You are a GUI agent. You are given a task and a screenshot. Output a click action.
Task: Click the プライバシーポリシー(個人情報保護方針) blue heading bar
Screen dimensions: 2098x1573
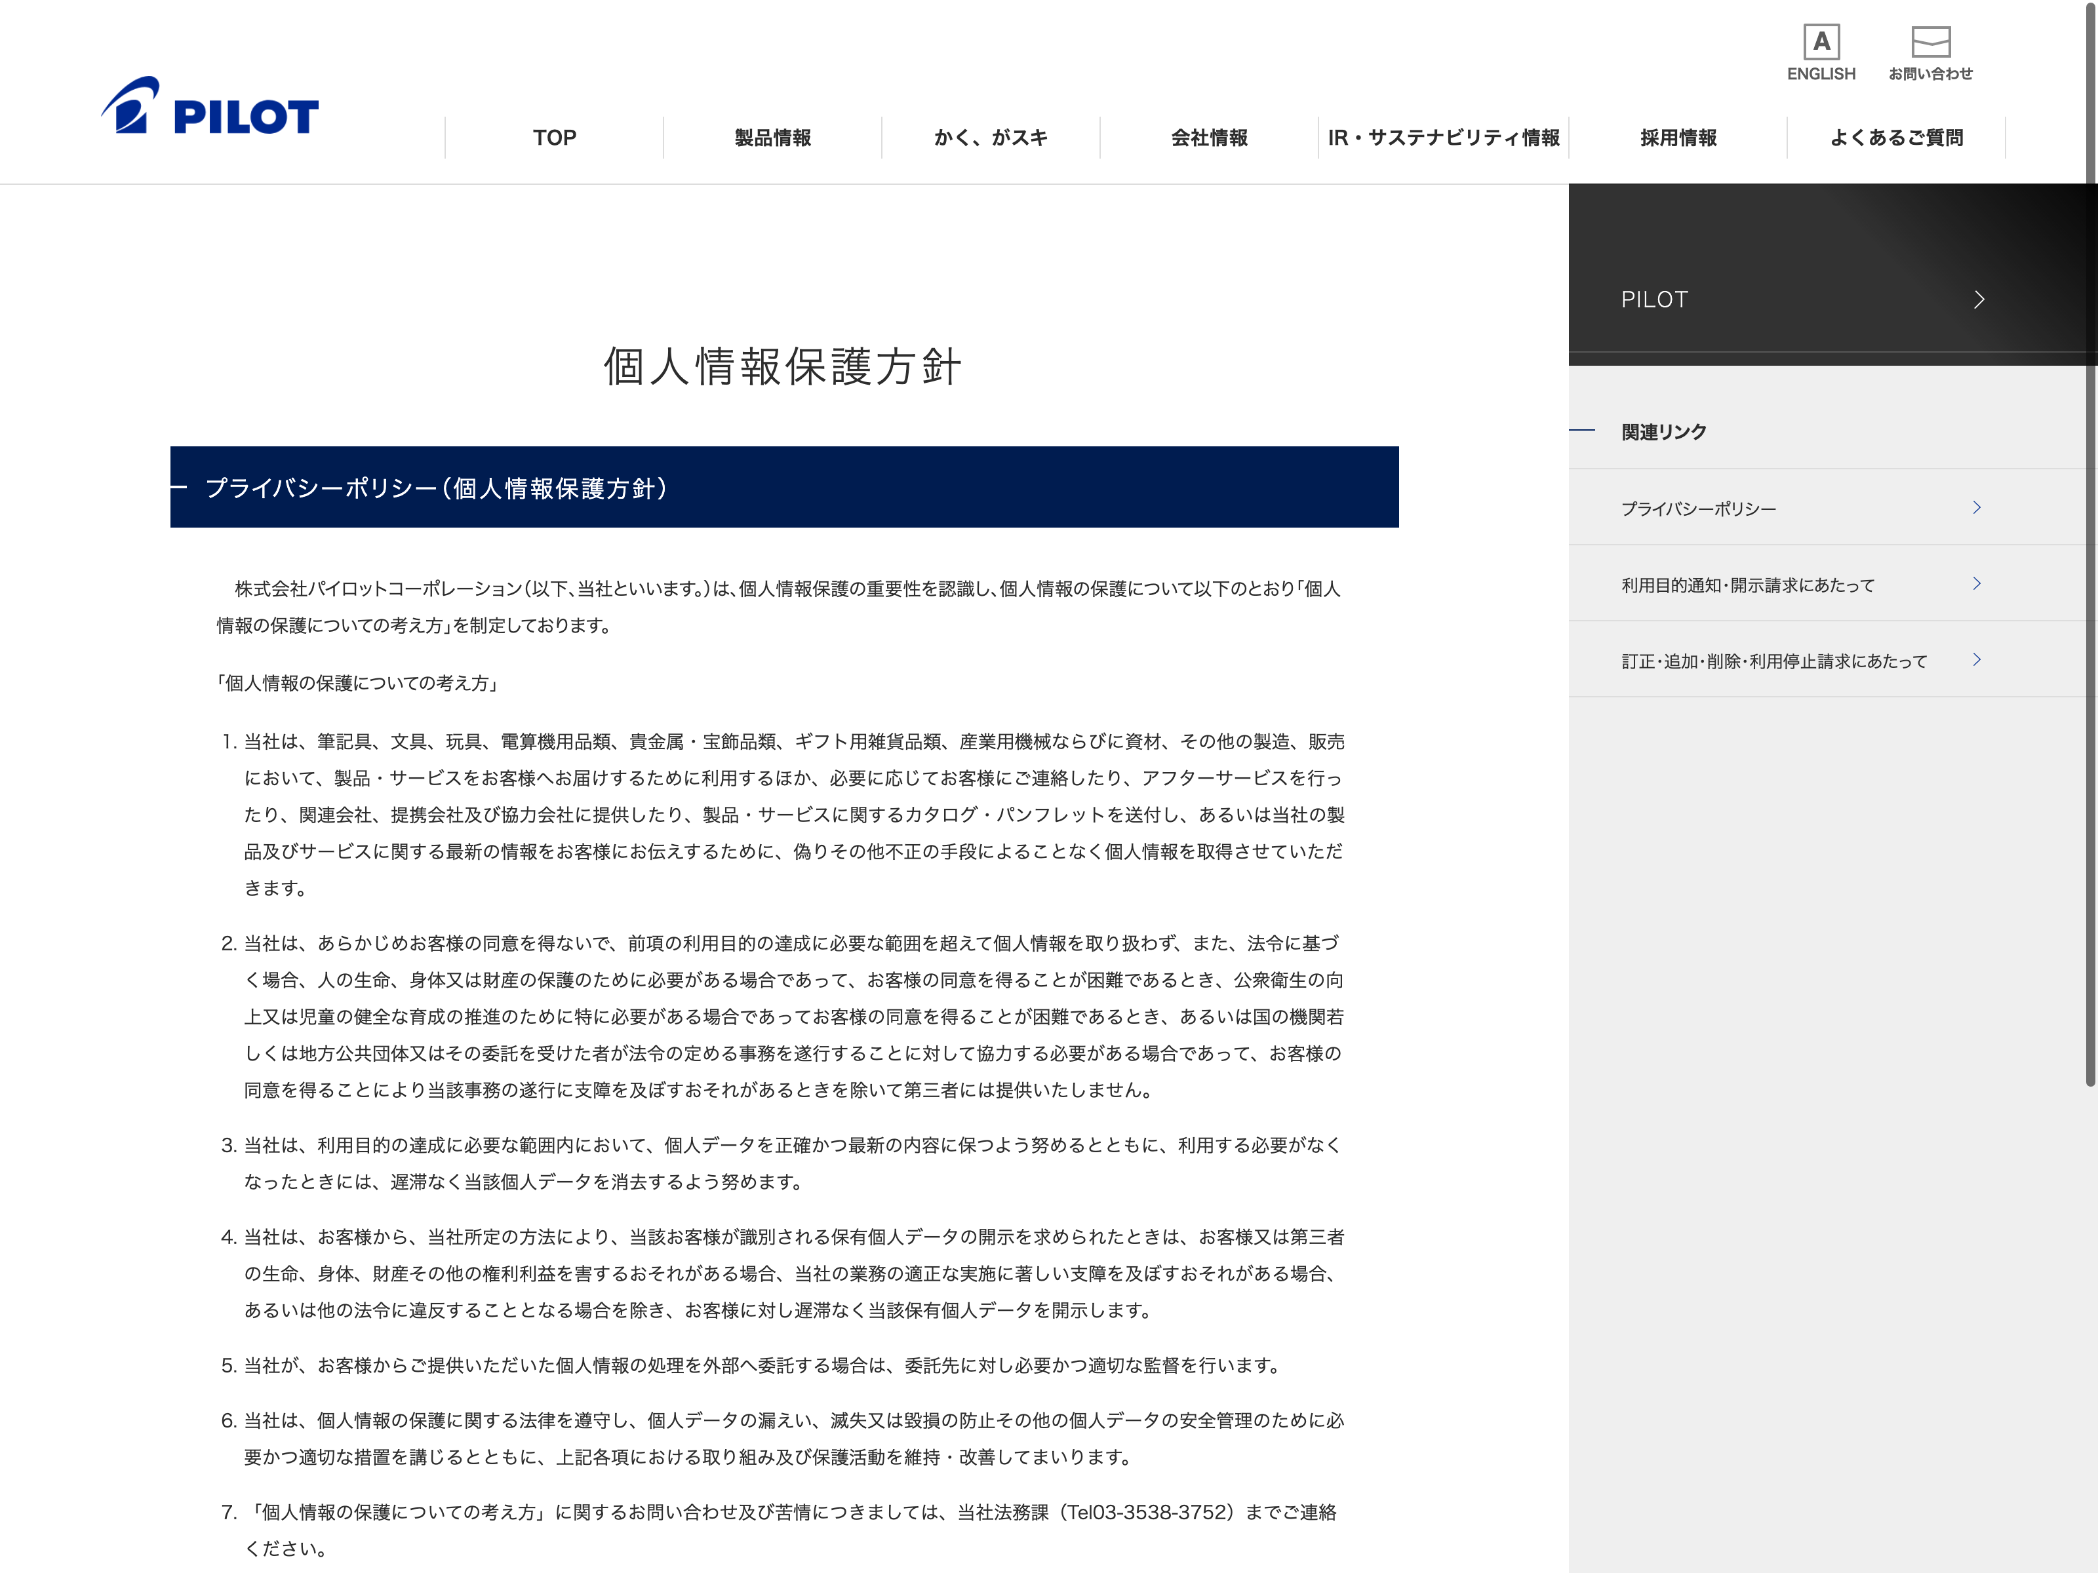pos(783,488)
